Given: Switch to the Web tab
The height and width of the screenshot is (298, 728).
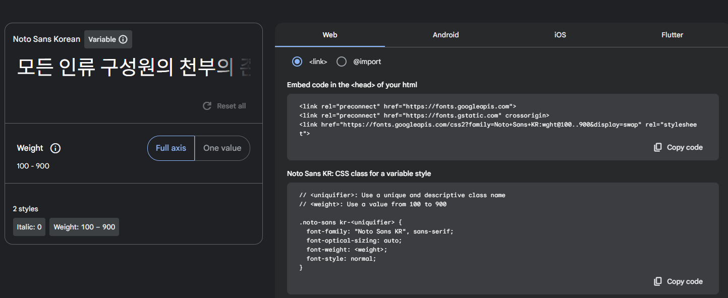Looking at the screenshot, I should pos(330,35).
